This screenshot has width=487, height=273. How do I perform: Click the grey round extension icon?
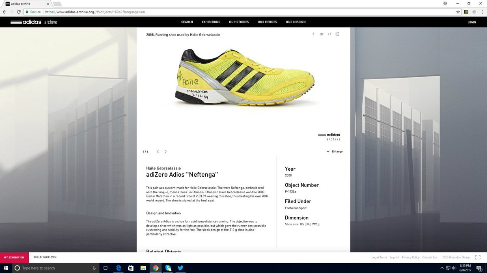pos(474,12)
